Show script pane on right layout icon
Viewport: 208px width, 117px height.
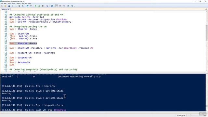tap(60, 6)
